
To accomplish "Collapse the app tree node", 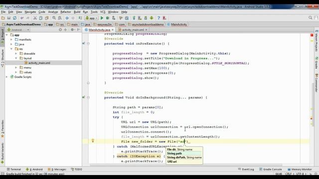I will coord(7,35).
